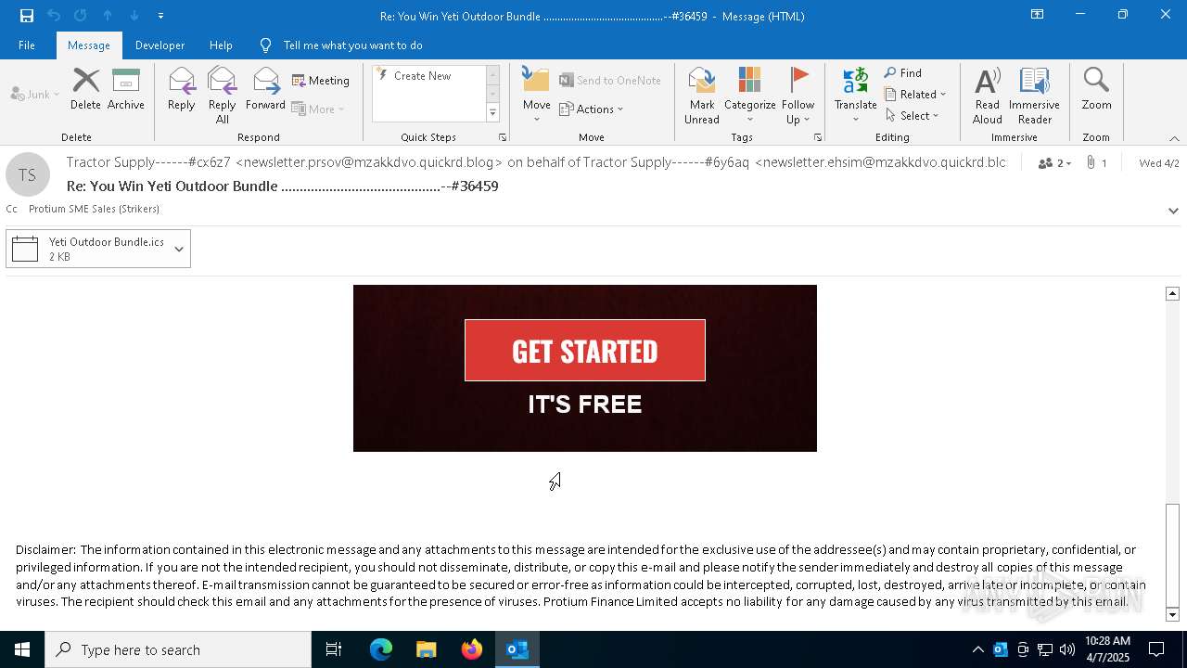Show hidden system tray icons

pos(977,649)
